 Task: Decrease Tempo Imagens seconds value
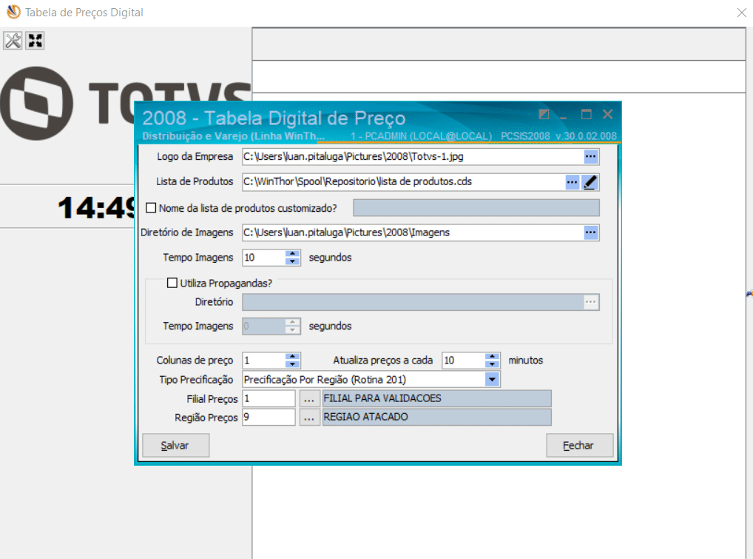click(x=292, y=261)
